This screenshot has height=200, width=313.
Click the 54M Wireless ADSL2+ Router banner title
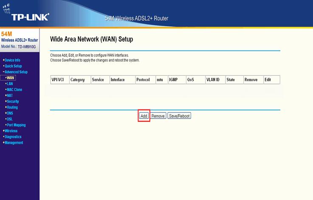136,18
